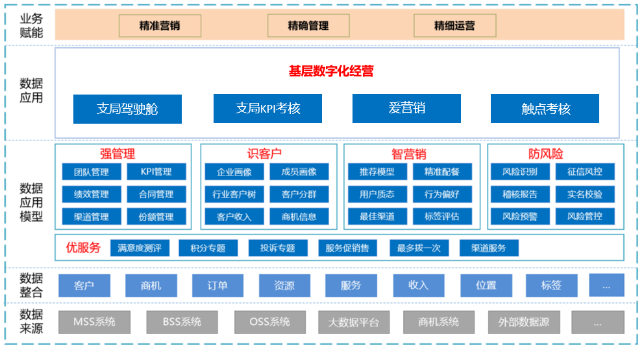
Task: Choose the 客户分群 box
Action: pyautogui.click(x=299, y=194)
